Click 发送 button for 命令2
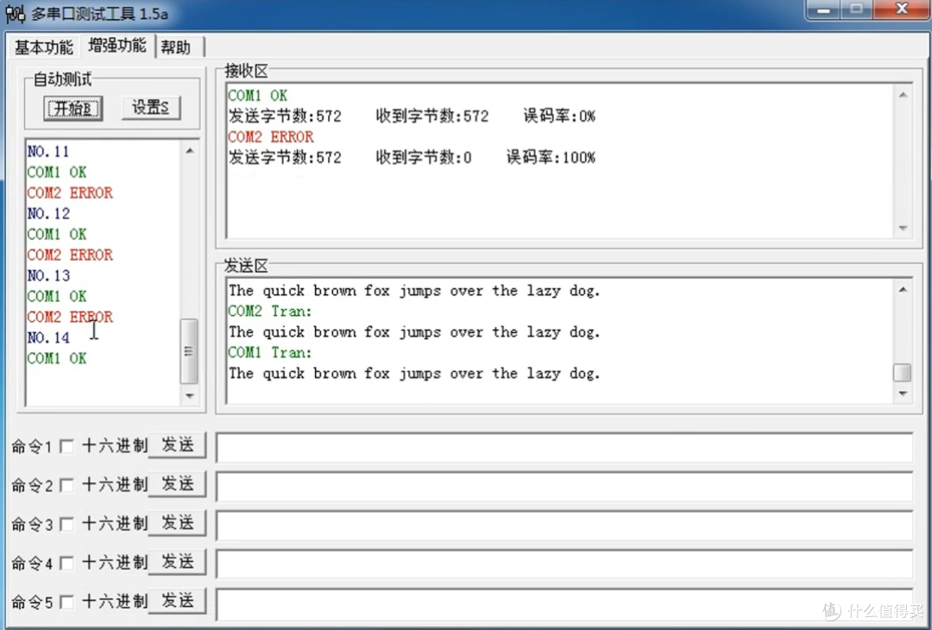 click(177, 484)
